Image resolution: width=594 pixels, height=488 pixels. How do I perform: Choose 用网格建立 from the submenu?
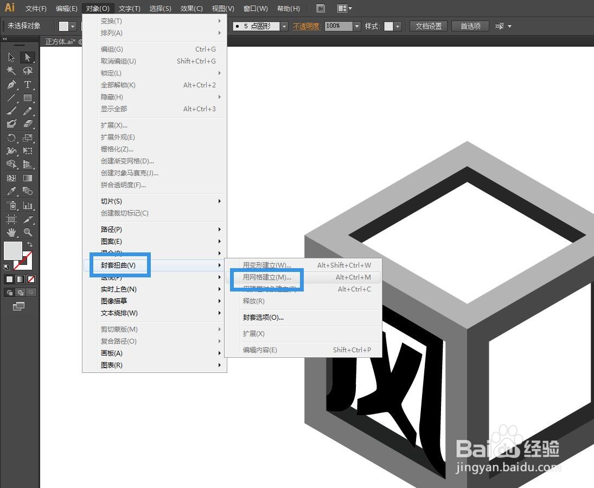coord(268,277)
